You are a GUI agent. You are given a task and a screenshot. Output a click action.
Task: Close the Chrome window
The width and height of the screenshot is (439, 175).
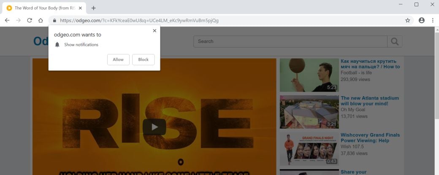(432, 4)
